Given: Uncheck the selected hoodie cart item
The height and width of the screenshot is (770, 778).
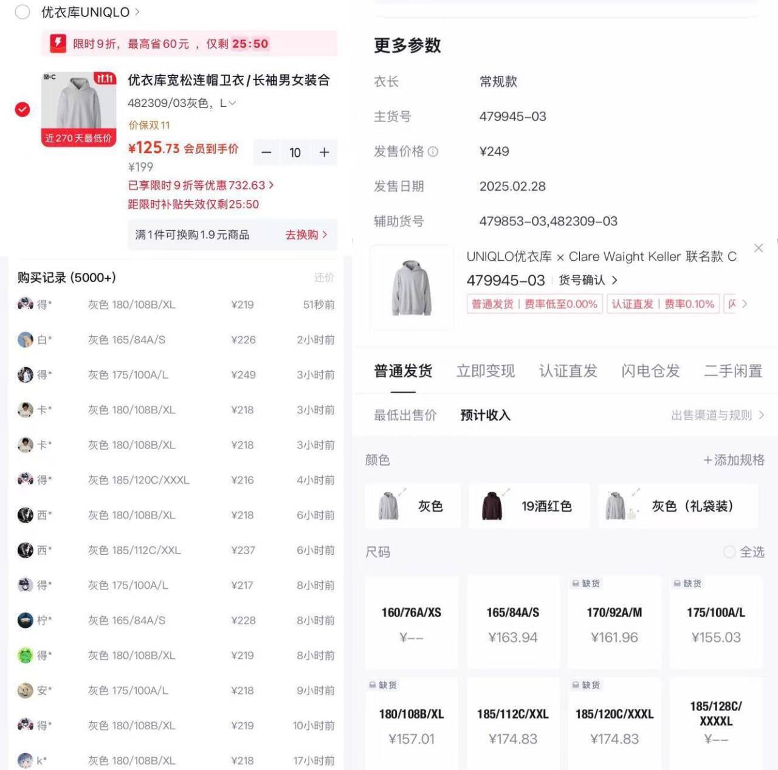Looking at the screenshot, I should (x=22, y=109).
